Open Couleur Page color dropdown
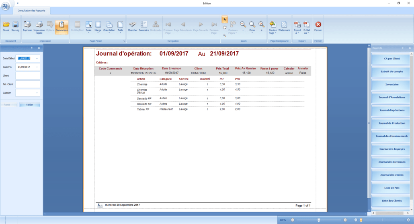Viewport: 414px width, 224px height. tap(273, 27)
